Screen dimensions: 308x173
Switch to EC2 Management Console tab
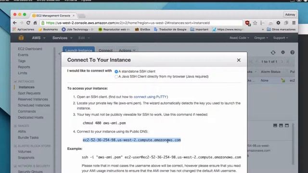(x=53, y=15)
